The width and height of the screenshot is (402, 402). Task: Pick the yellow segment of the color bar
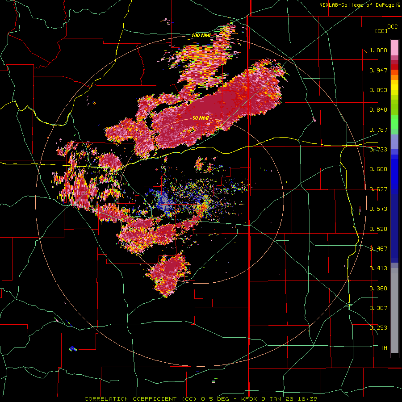[x=394, y=88]
